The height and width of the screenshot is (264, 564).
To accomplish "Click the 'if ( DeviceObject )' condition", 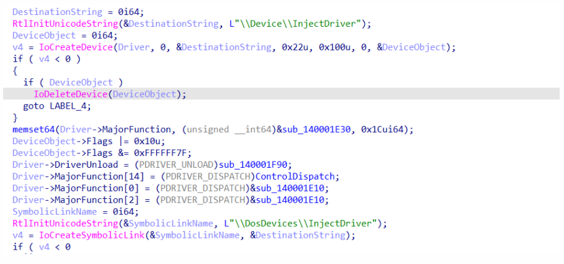I will coord(73,83).
